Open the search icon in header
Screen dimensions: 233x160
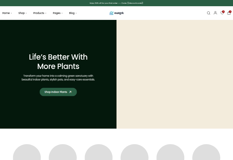tap(208, 13)
